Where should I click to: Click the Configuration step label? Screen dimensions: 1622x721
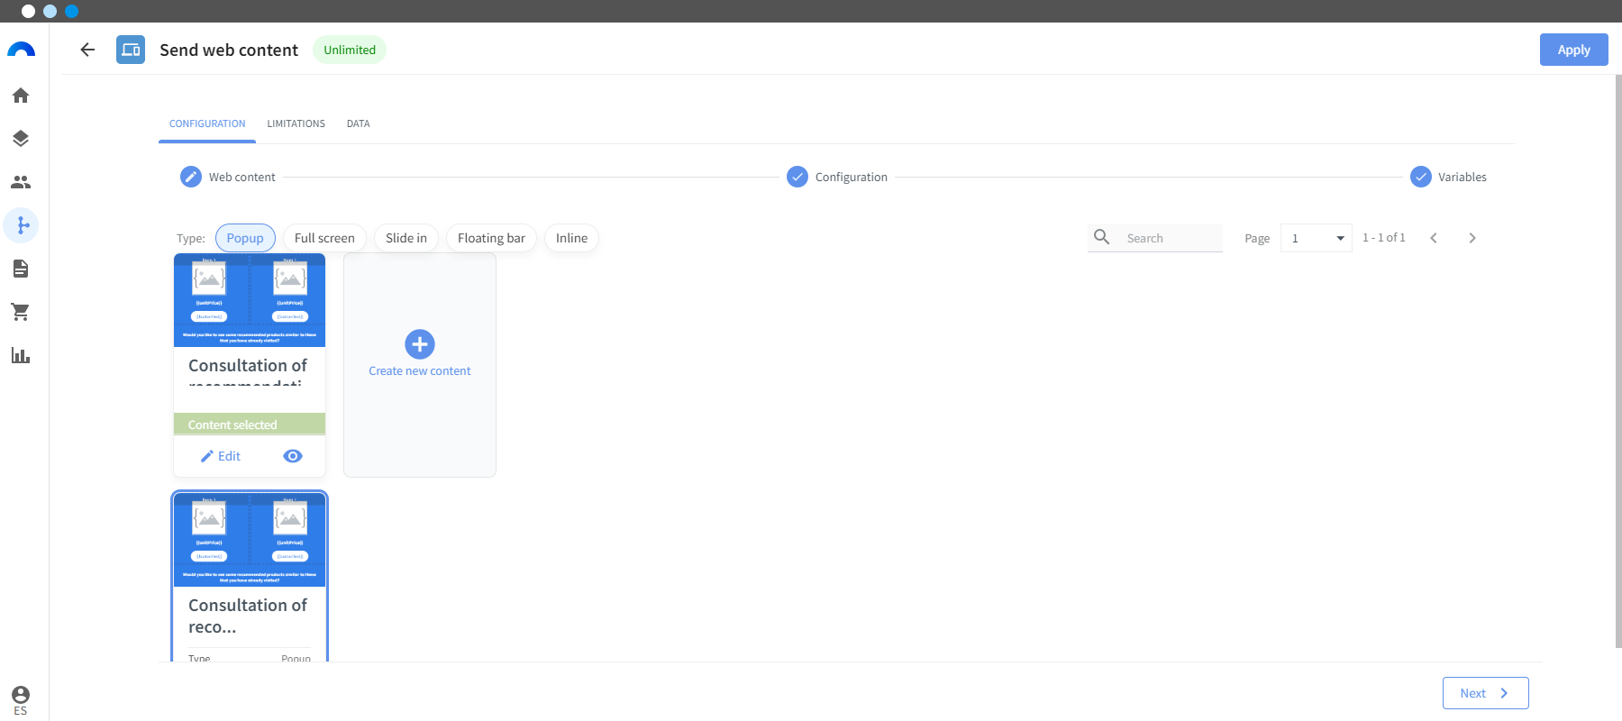coord(852,177)
